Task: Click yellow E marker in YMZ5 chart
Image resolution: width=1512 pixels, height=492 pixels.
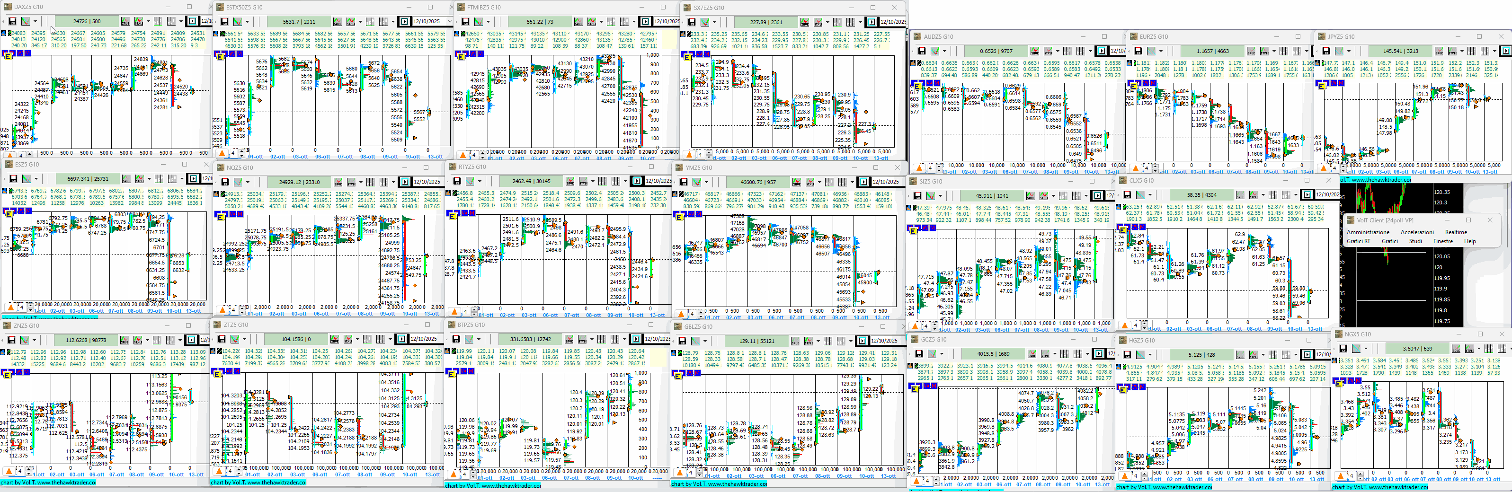Action: pyautogui.click(x=680, y=217)
